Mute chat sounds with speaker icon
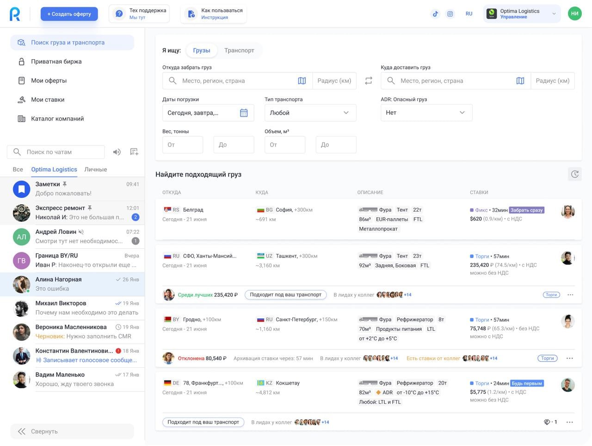592x446 pixels. pyautogui.click(x=117, y=152)
